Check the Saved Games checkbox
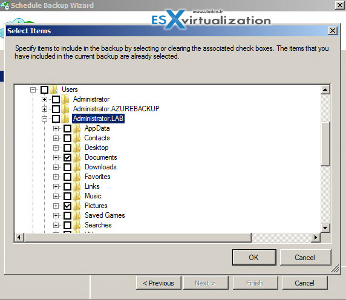The image size is (346, 300). (67, 215)
